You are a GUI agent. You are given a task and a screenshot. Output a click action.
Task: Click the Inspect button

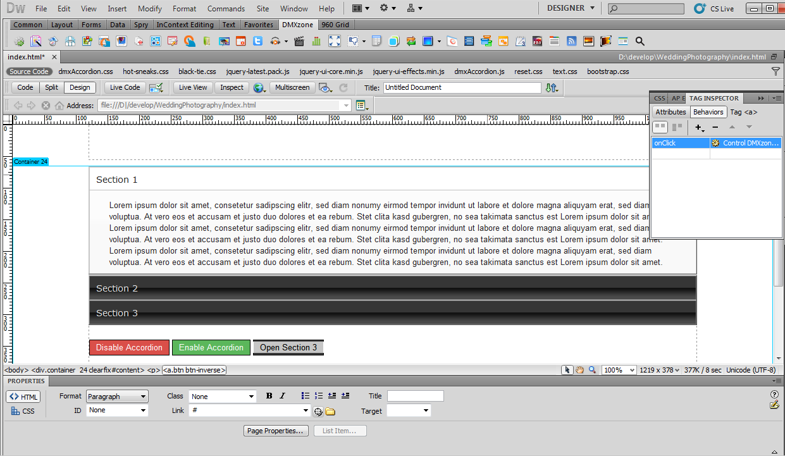(232, 88)
